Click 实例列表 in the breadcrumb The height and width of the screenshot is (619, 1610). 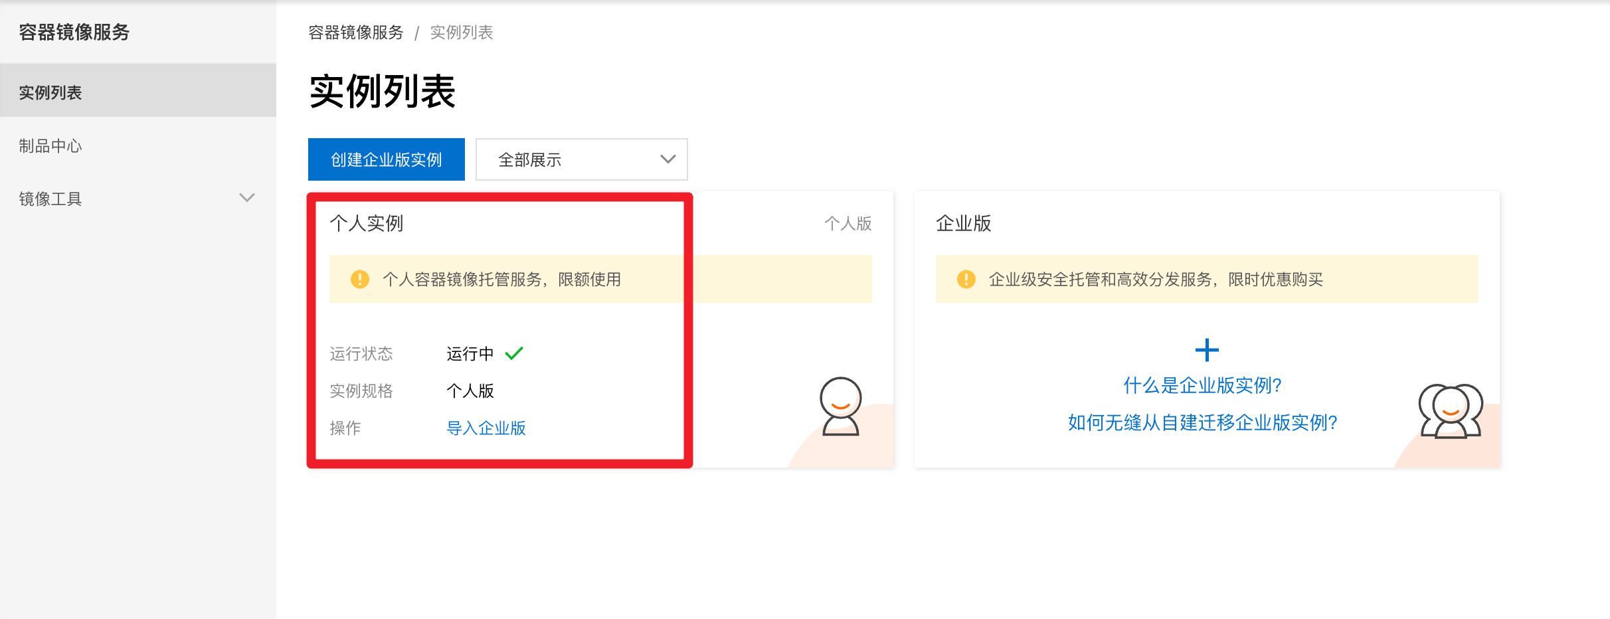[461, 33]
